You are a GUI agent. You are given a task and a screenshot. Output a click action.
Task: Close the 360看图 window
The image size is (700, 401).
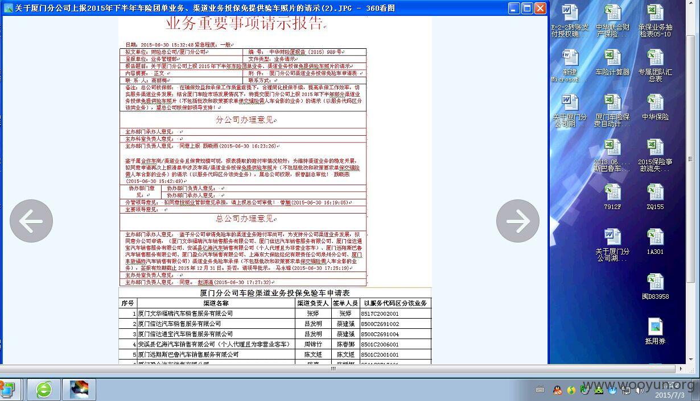540,8
